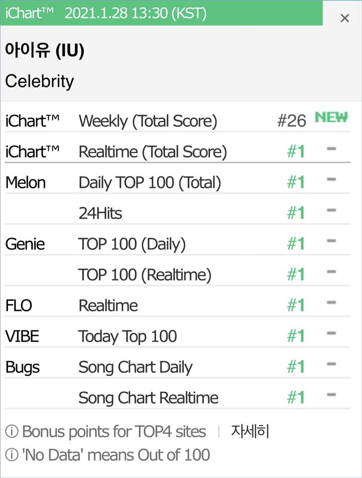
Task: Click the dash icon beside FLO Realtime ranking
Action: coord(330,302)
